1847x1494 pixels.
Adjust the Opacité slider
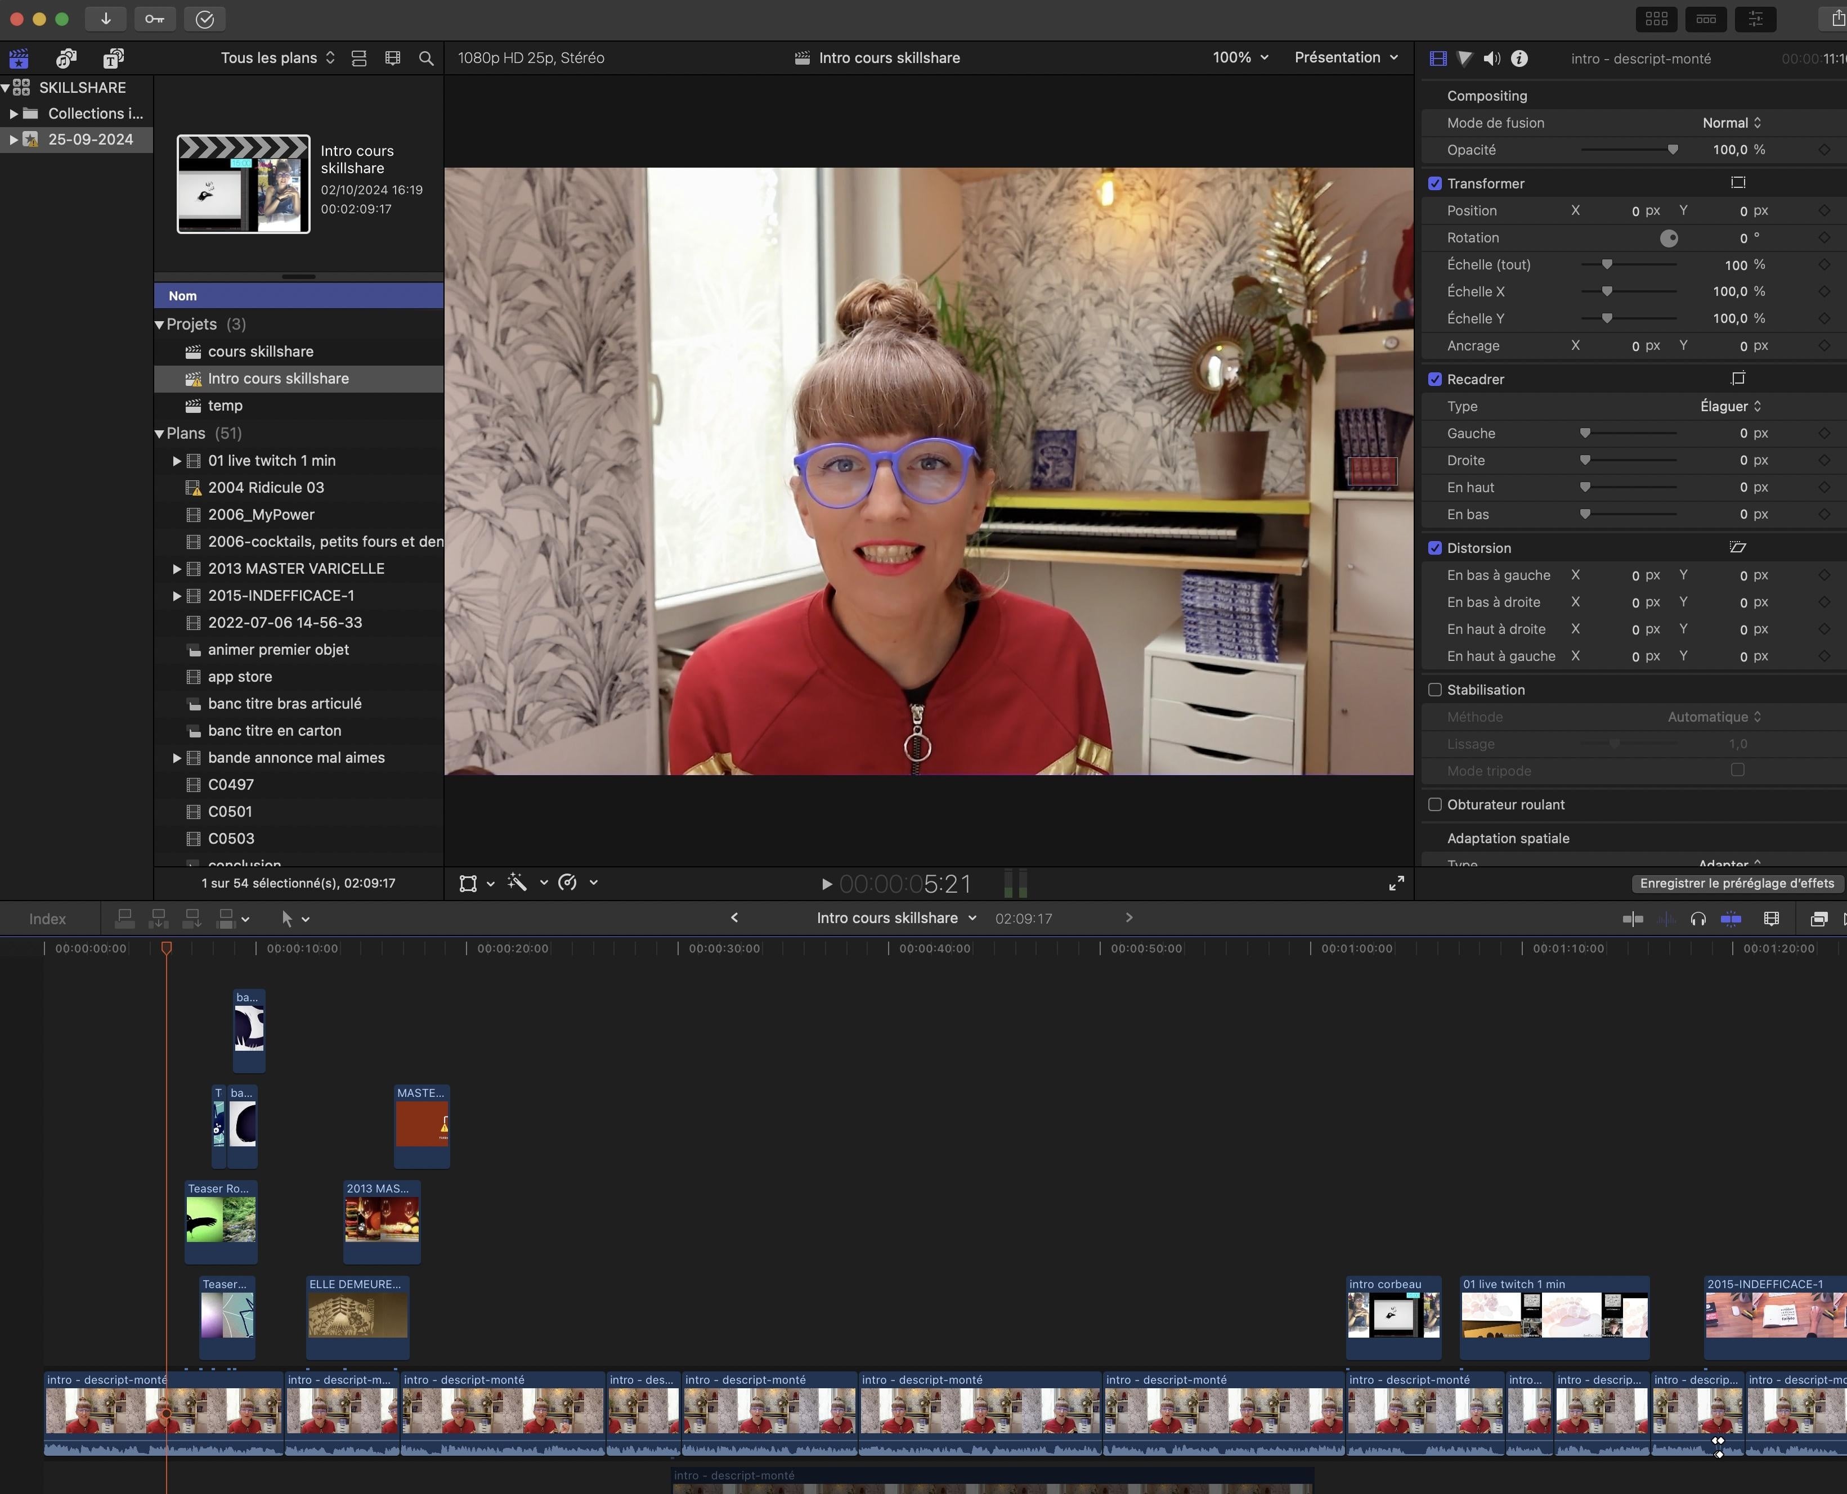point(1672,150)
